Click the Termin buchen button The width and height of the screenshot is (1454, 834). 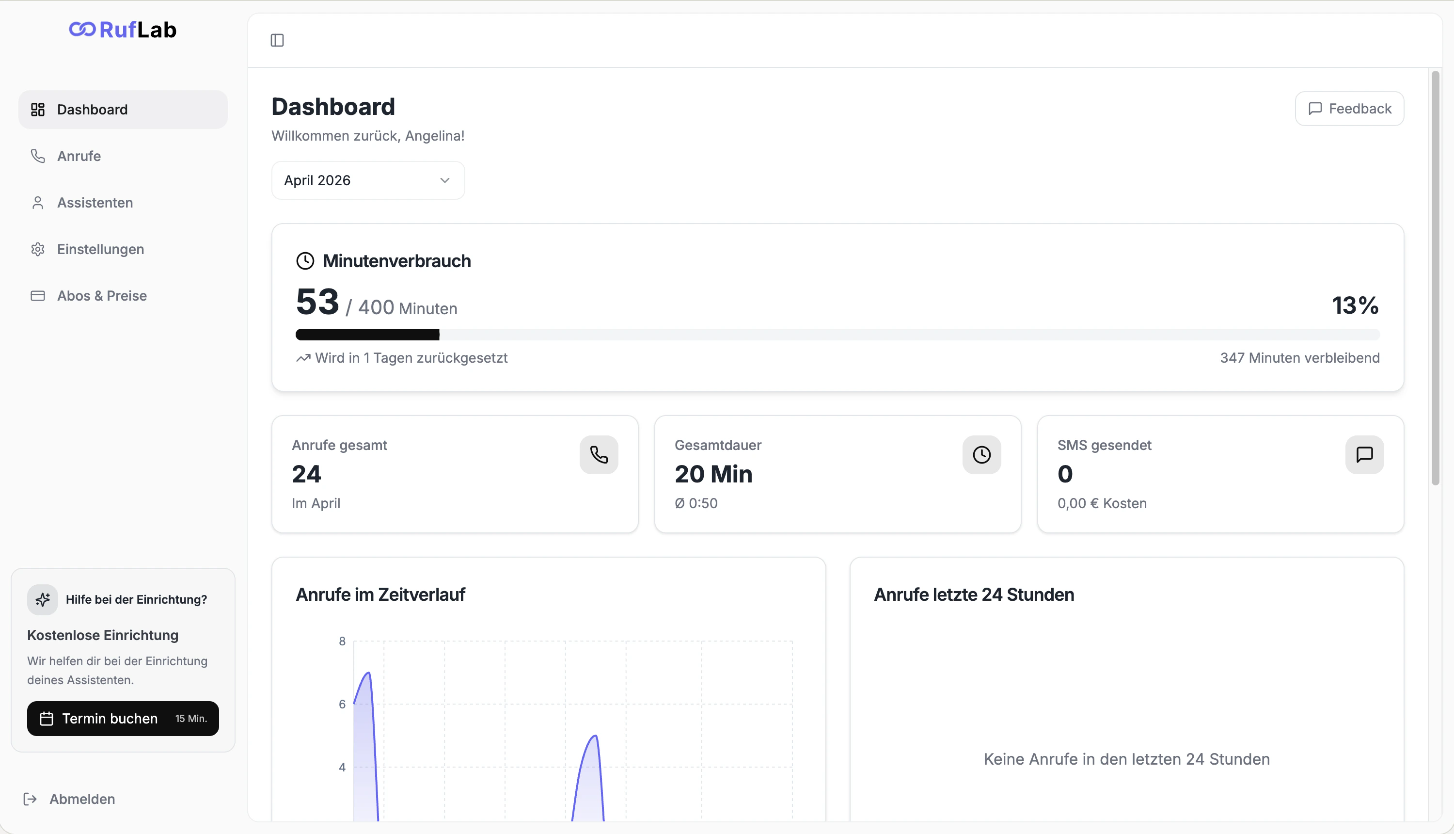click(x=123, y=719)
